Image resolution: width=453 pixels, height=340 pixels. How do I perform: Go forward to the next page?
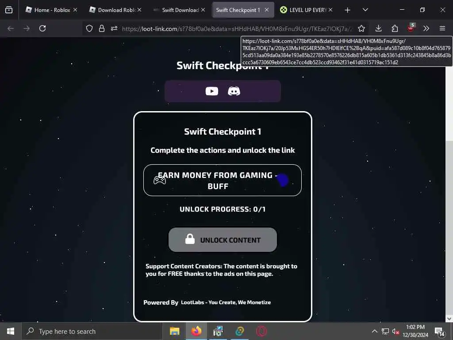click(x=26, y=28)
